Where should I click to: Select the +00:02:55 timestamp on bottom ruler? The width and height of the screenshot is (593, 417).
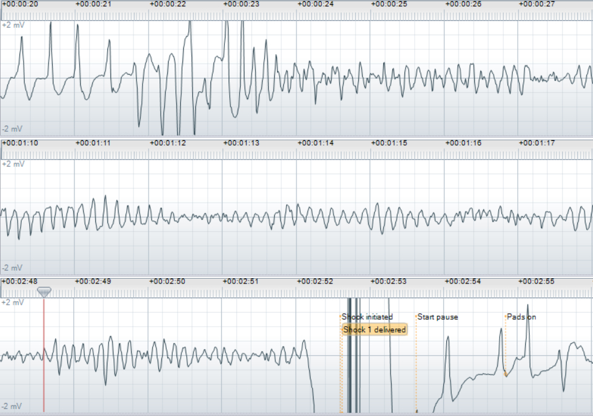click(537, 282)
